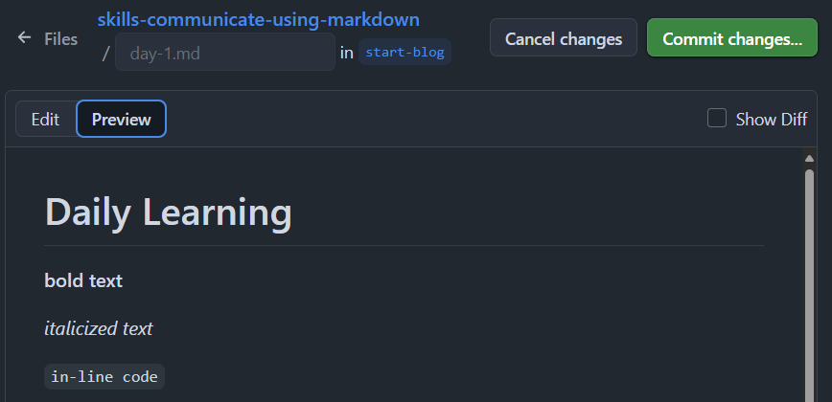Tick the Show Diff checkbox
The height and width of the screenshot is (402, 832).
click(717, 118)
